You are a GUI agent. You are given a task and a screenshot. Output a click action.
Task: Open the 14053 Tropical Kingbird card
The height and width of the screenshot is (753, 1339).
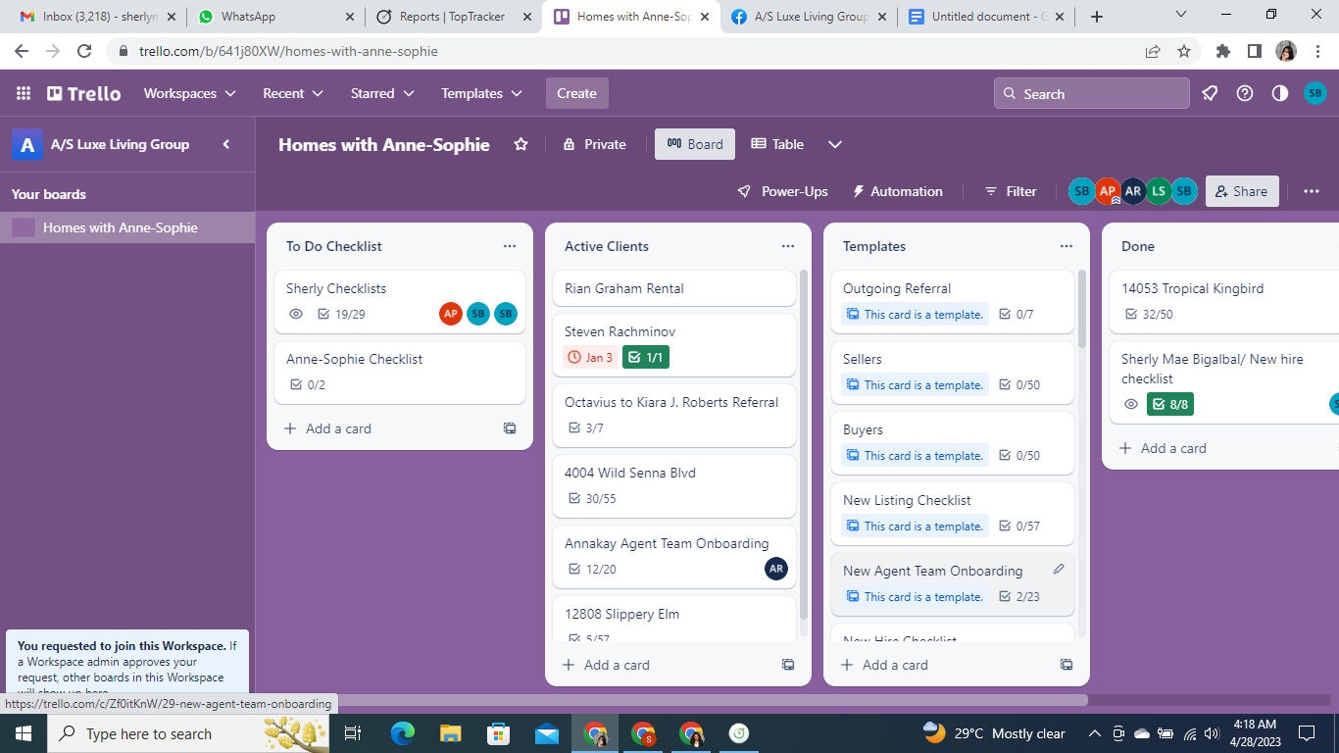[1225, 301]
